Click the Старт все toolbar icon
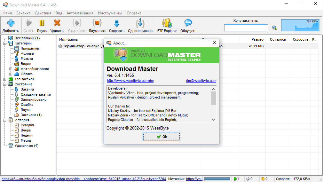The width and height of the screenshot is (323, 182). (x=77, y=23)
